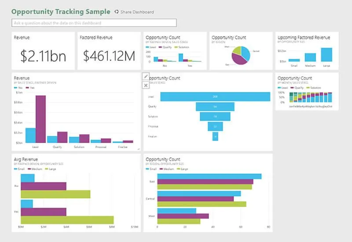Click the Share Dashboard icon

[117, 12]
